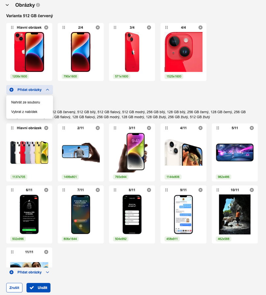
Task: Select the cave photo thumbnail 10/11
Action: [x=235, y=215]
